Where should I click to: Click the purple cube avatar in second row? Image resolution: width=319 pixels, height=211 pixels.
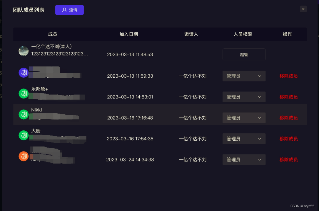tap(24, 72)
